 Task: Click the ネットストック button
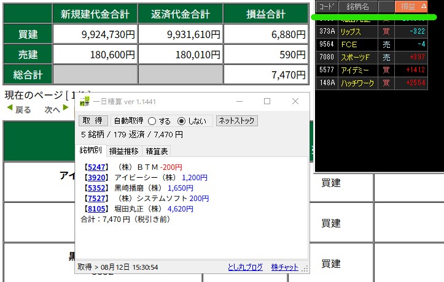(236, 121)
